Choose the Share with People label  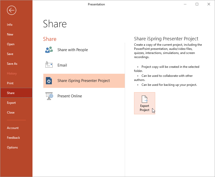click(72, 50)
